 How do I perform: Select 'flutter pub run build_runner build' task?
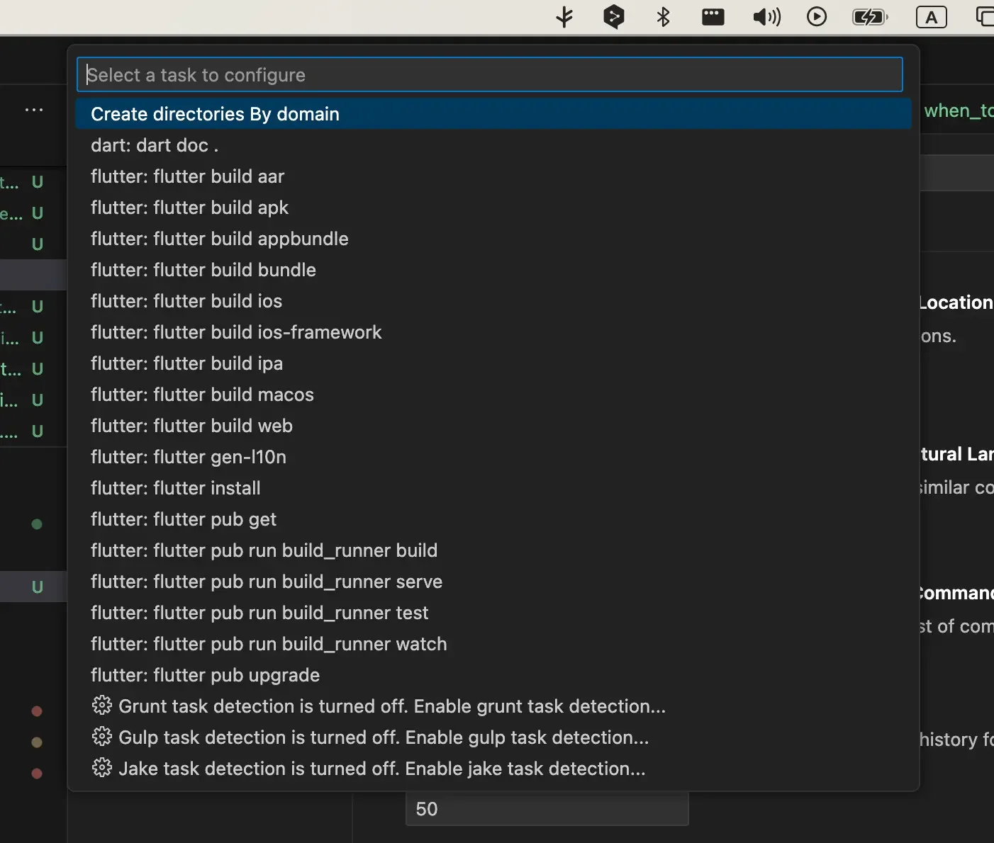(493, 550)
